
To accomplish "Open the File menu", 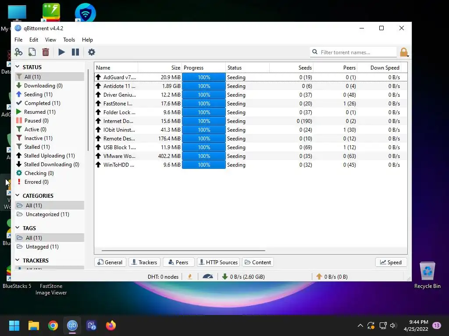I will coord(18,40).
